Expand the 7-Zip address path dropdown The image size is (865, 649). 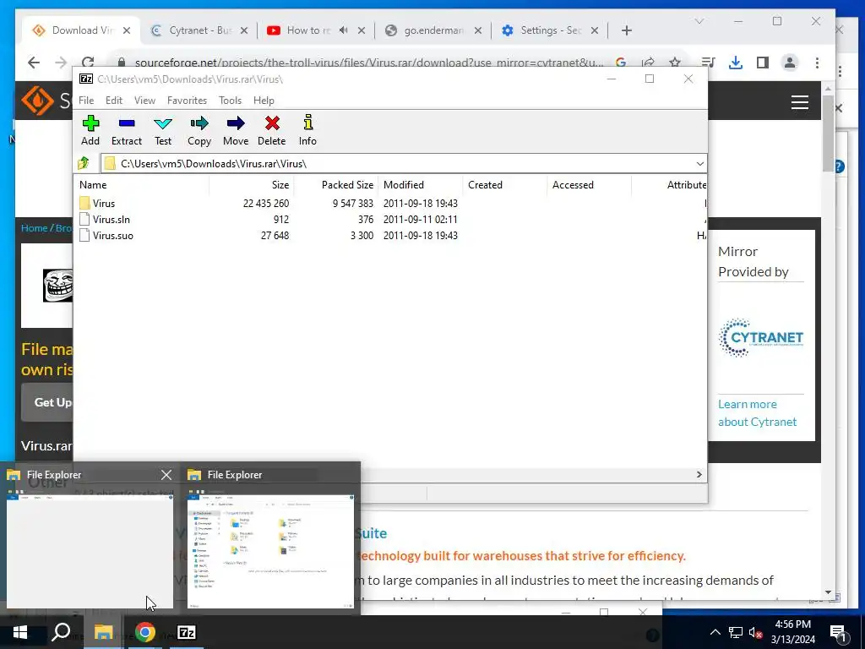tap(699, 163)
